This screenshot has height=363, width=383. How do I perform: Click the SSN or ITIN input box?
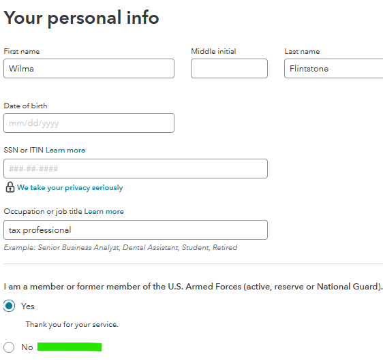(136, 168)
